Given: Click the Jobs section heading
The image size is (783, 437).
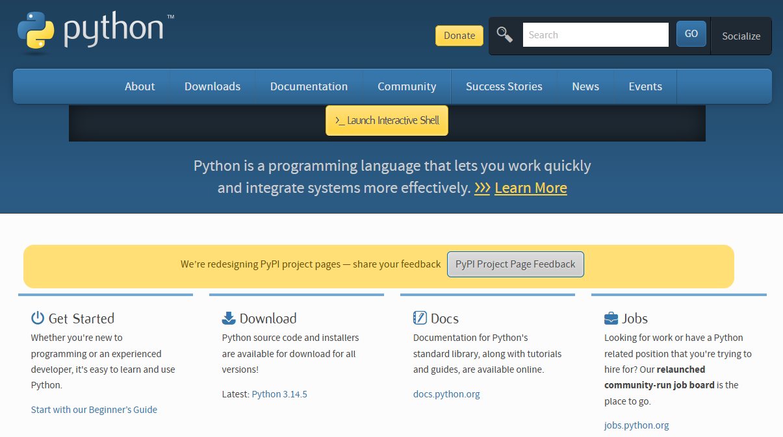Looking at the screenshot, I should (x=635, y=318).
